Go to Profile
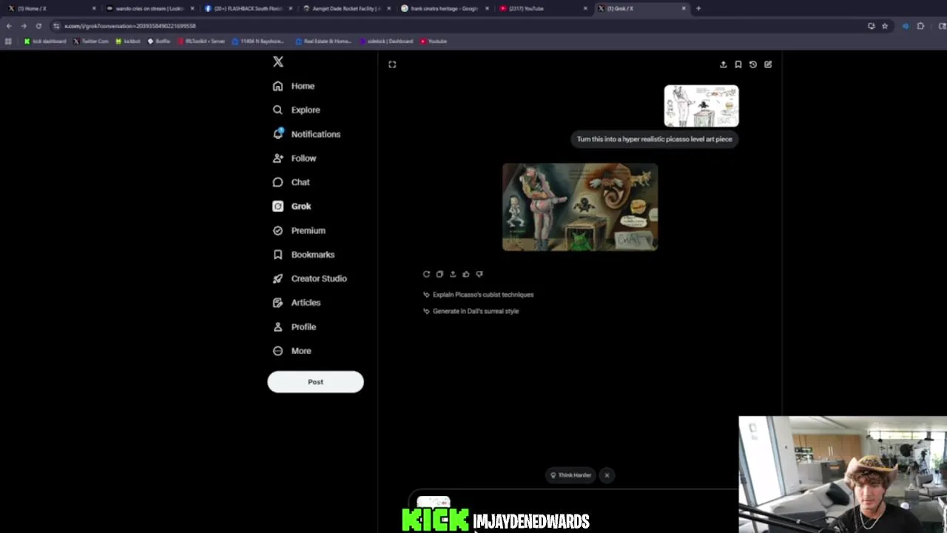 pyautogui.click(x=294, y=326)
